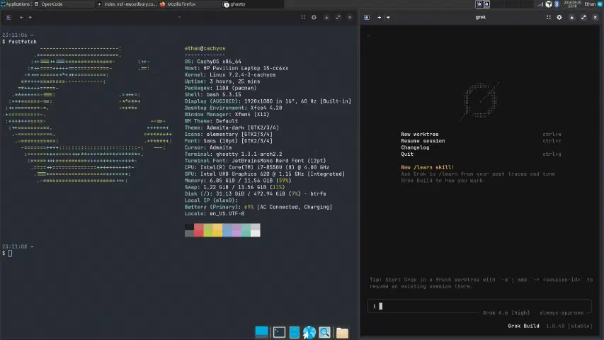The width and height of the screenshot is (604, 340).
Task: Click the '$ fastfetch' command text
Action: 19,42
